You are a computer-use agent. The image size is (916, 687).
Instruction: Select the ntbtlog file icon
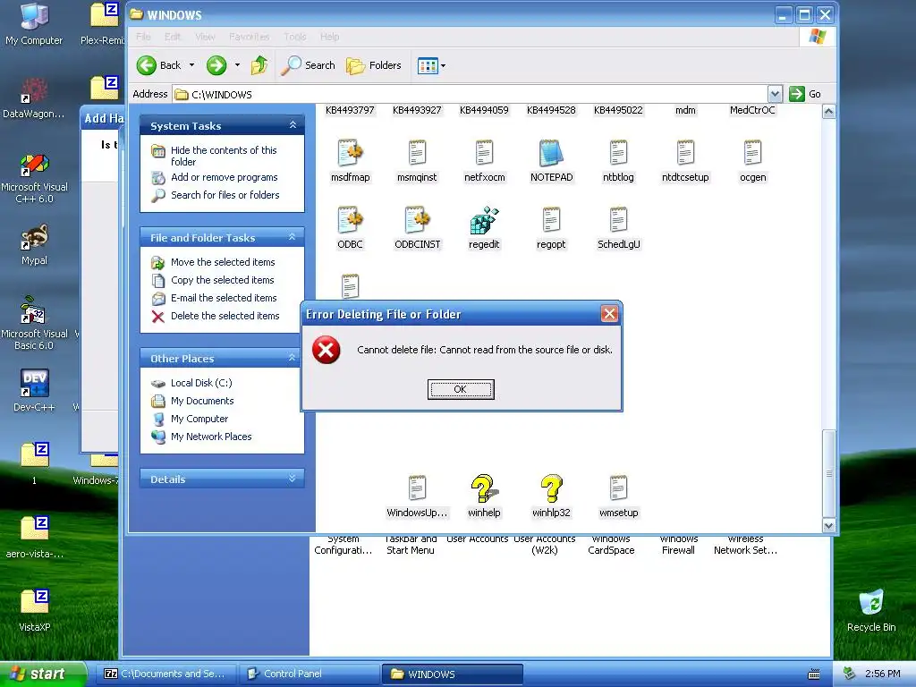(619, 153)
